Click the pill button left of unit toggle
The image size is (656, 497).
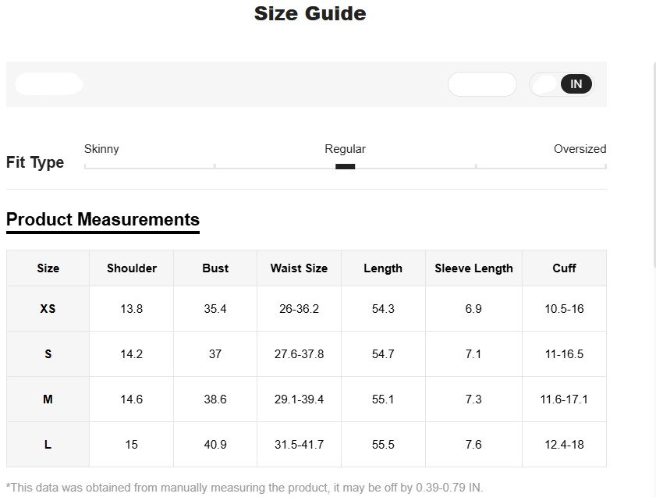coord(481,83)
